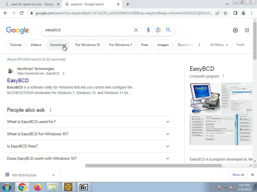This screenshot has width=257, height=192.
Task: Select the Download filter chip
Action: pyautogui.click(x=58, y=45)
